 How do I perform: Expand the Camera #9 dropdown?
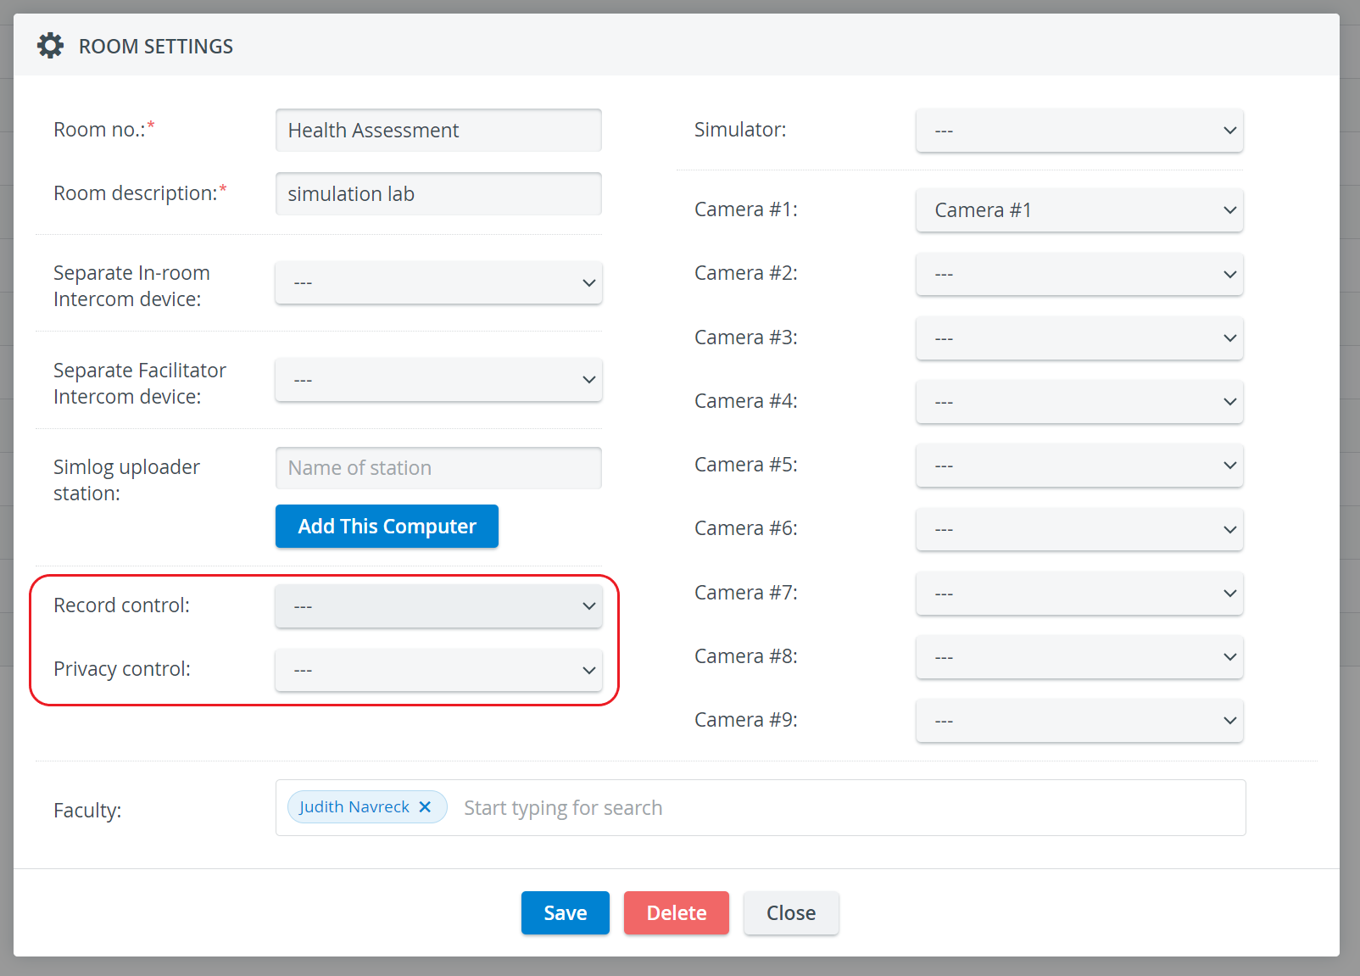(x=1079, y=721)
